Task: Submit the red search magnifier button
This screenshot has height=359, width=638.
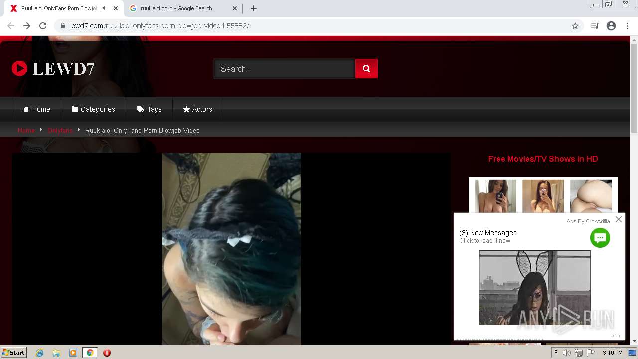Action: pyautogui.click(x=366, y=69)
